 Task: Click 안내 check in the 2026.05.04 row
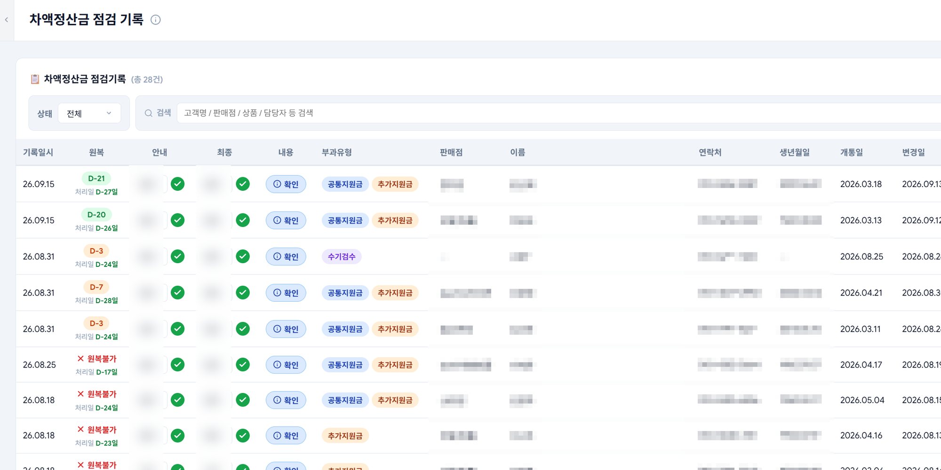pos(177,400)
